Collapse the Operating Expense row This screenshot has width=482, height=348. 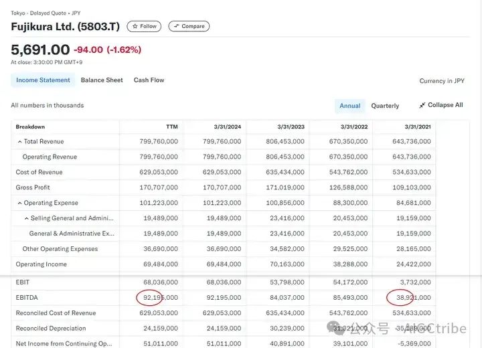19,203
